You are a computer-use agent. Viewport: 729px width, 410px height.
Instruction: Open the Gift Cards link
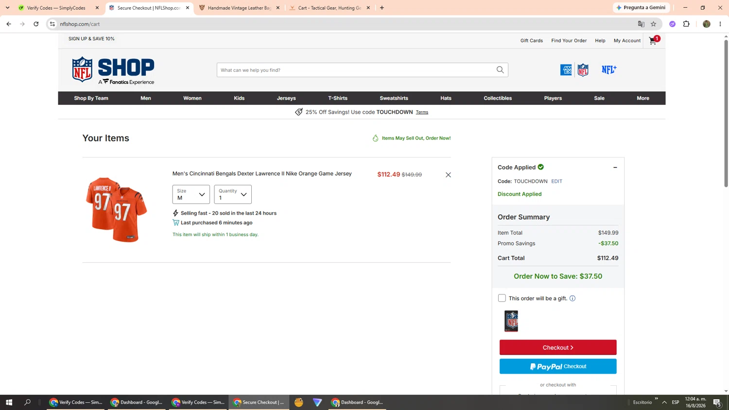pyautogui.click(x=532, y=41)
